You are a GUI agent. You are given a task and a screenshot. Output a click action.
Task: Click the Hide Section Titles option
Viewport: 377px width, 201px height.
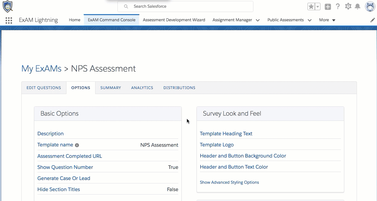click(x=59, y=190)
